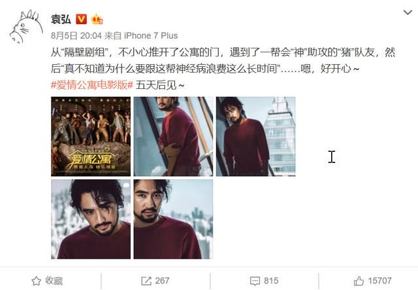Open the side-view red sweater photo thumbnail
418x290 pixels.
(173, 137)
